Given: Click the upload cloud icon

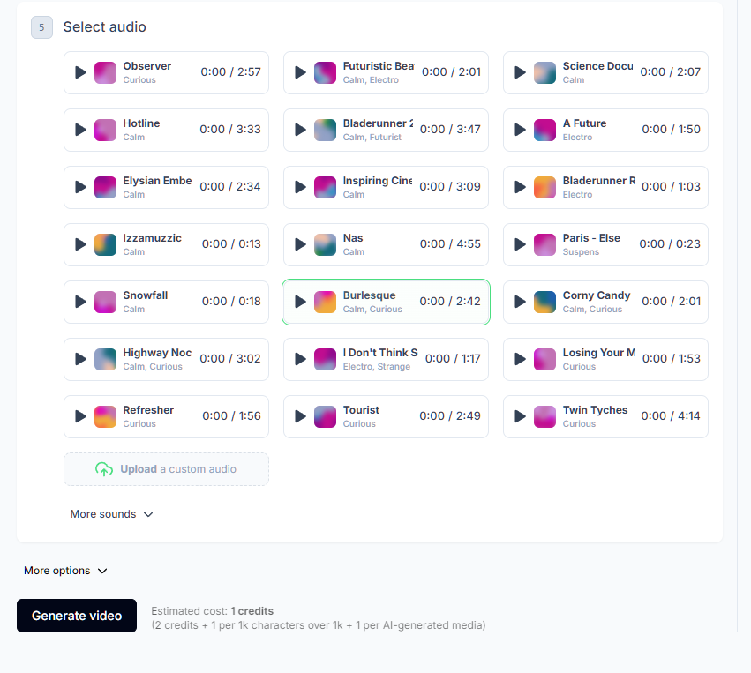Looking at the screenshot, I should (x=104, y=469).
